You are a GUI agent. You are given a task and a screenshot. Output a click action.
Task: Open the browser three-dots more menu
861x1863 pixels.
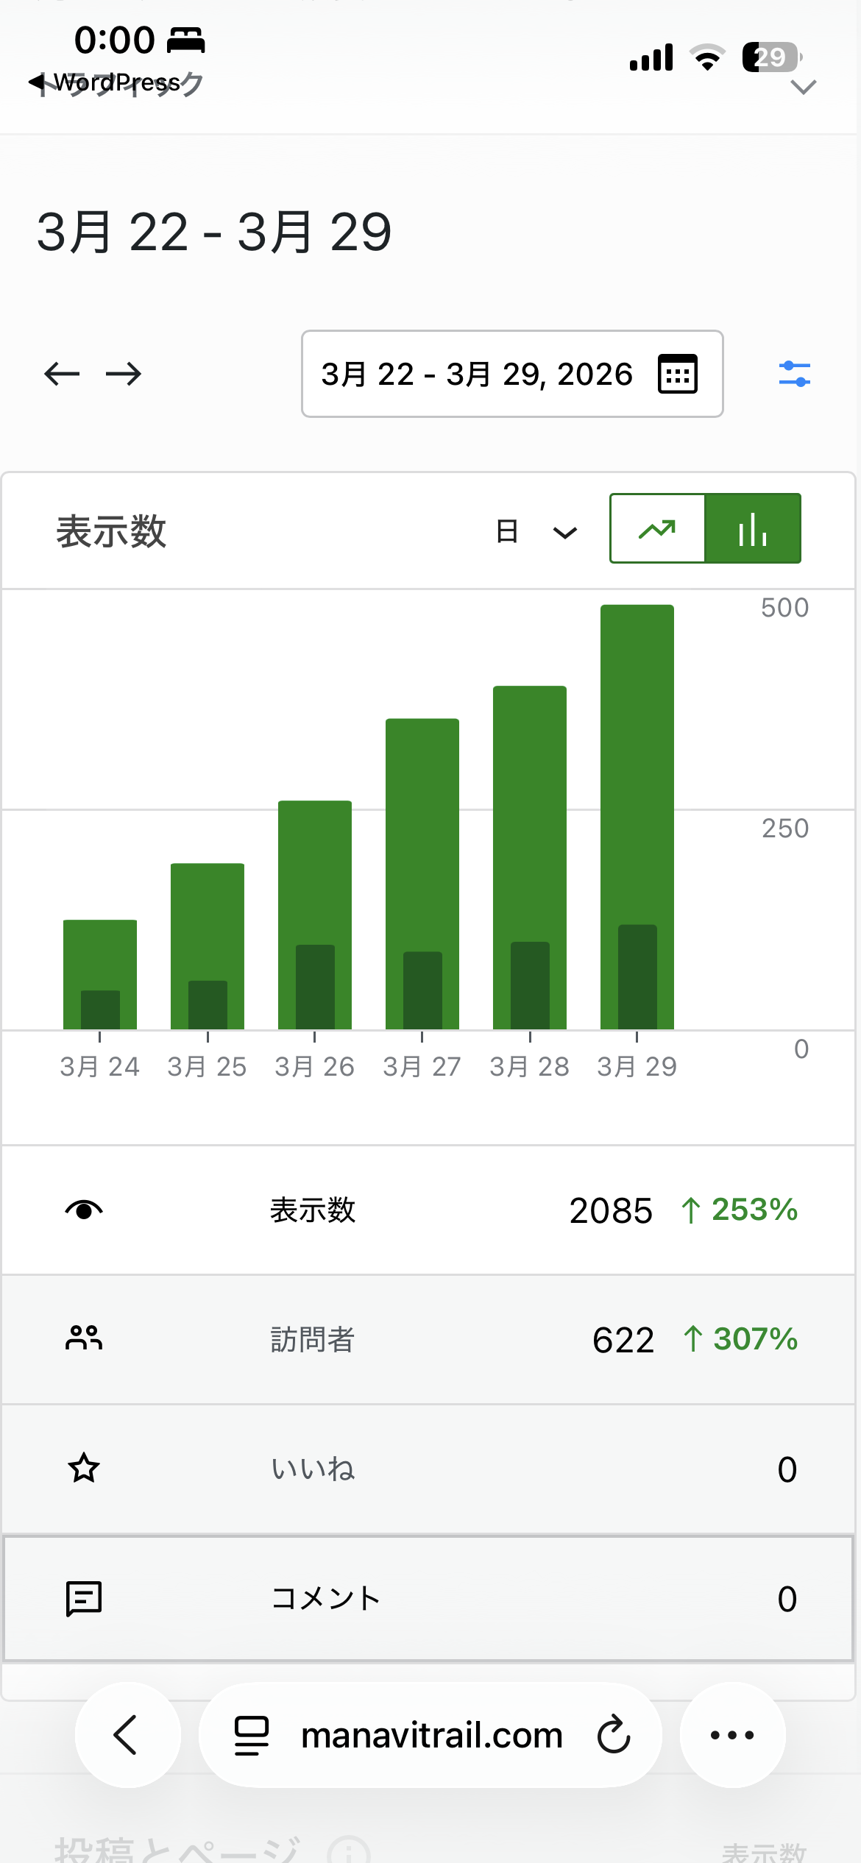coord(732,1735)
